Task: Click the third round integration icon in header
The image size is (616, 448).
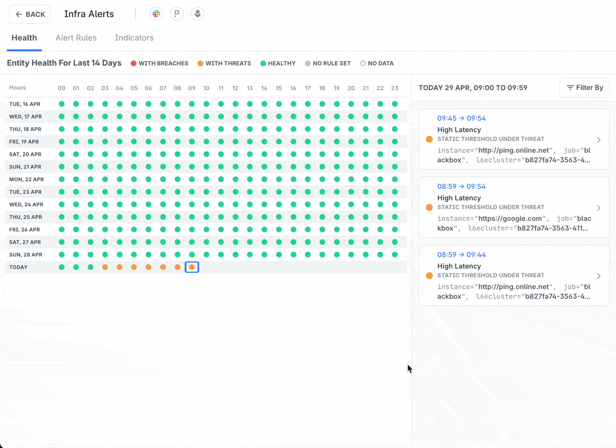Action: tap(198, 14)
